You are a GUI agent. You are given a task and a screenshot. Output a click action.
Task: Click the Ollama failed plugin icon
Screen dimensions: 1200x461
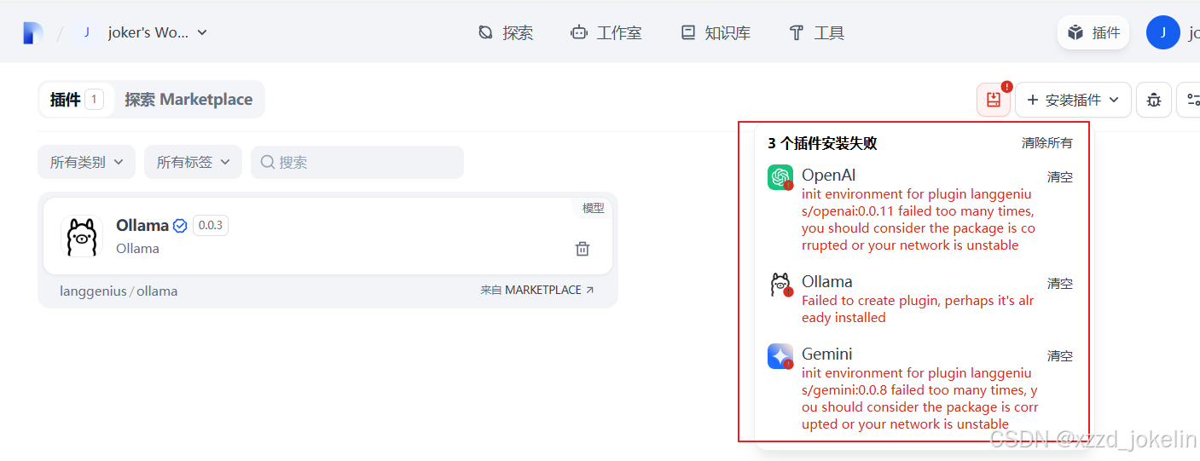click(780, 284)
